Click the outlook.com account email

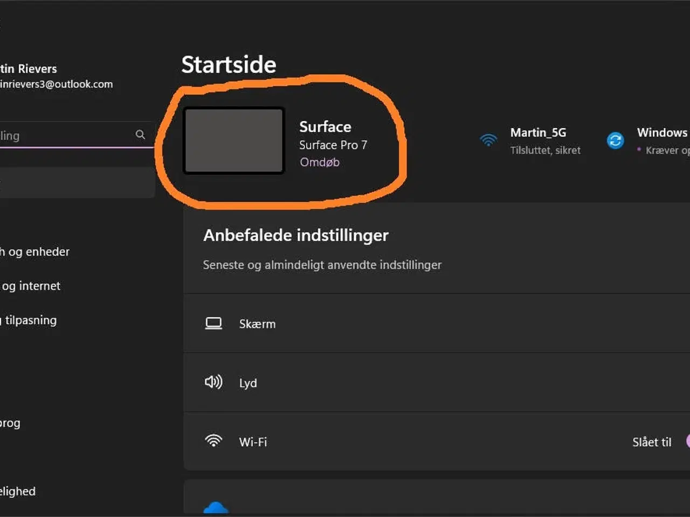(x=56, y=84)
